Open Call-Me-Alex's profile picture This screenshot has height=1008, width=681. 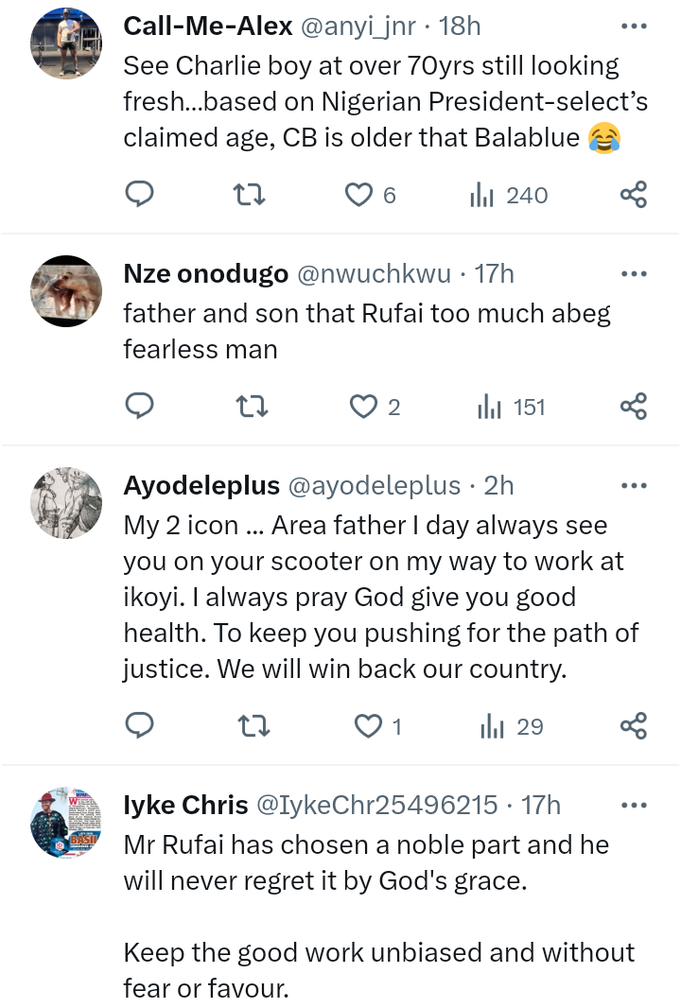coord(66,43)
